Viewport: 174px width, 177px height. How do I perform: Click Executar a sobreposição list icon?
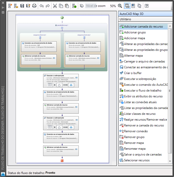click(122, 79)
